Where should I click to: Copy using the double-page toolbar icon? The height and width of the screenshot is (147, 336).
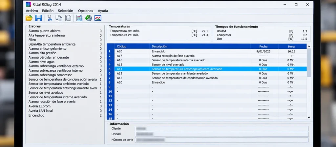[x=59, y=18]
